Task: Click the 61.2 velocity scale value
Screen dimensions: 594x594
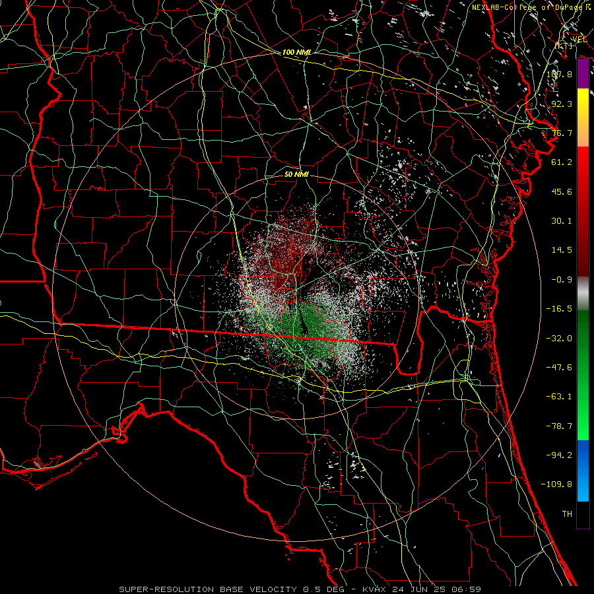Action: tap(562, 162)
